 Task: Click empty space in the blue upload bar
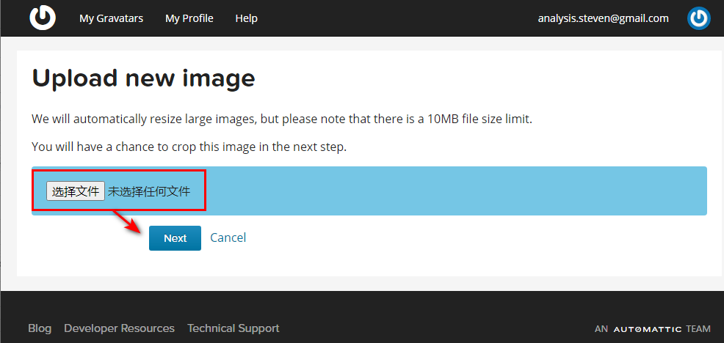coord(455,191)
